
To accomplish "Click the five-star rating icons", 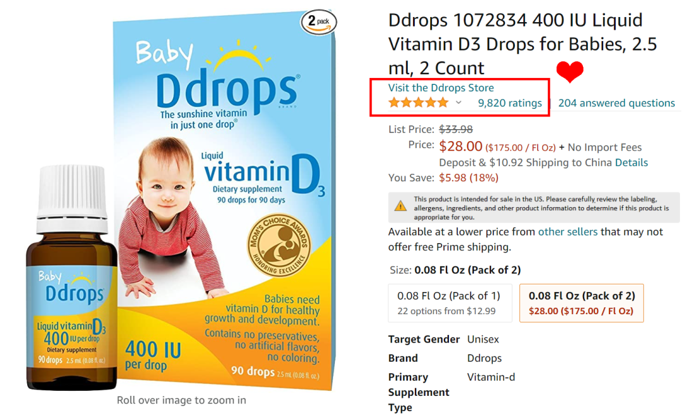I will (x=419, y=103).
